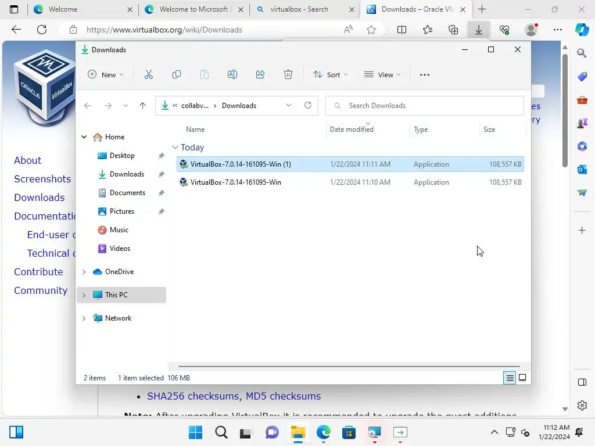This screenshot has height=446, width=595.
Task: Click the Delete trash icon in Explorer toolbar
Action: coord(288,75)
